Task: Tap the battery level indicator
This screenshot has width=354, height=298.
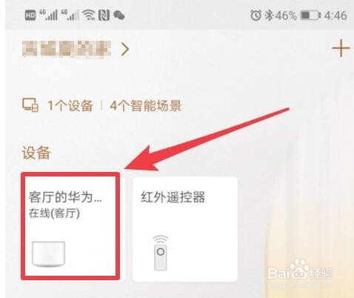Action: [310, 16]
